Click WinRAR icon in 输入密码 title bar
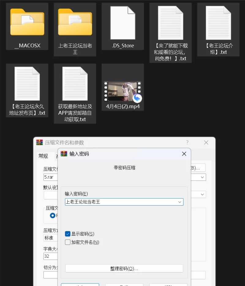The image size is (245, 286). pos(64,154)
